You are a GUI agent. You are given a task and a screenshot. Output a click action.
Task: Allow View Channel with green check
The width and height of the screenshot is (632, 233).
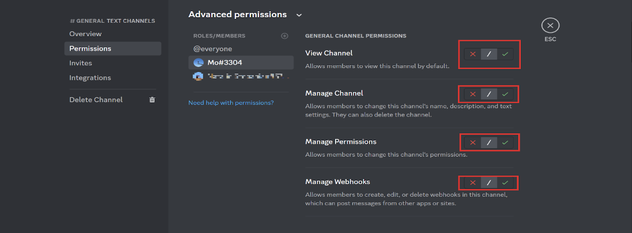(505, 54)
